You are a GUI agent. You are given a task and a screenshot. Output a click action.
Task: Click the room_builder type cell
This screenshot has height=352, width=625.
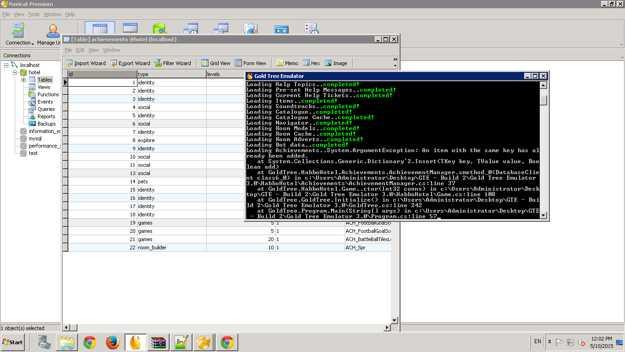(171, 247)
